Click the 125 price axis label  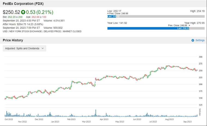[x=200, y=105]
